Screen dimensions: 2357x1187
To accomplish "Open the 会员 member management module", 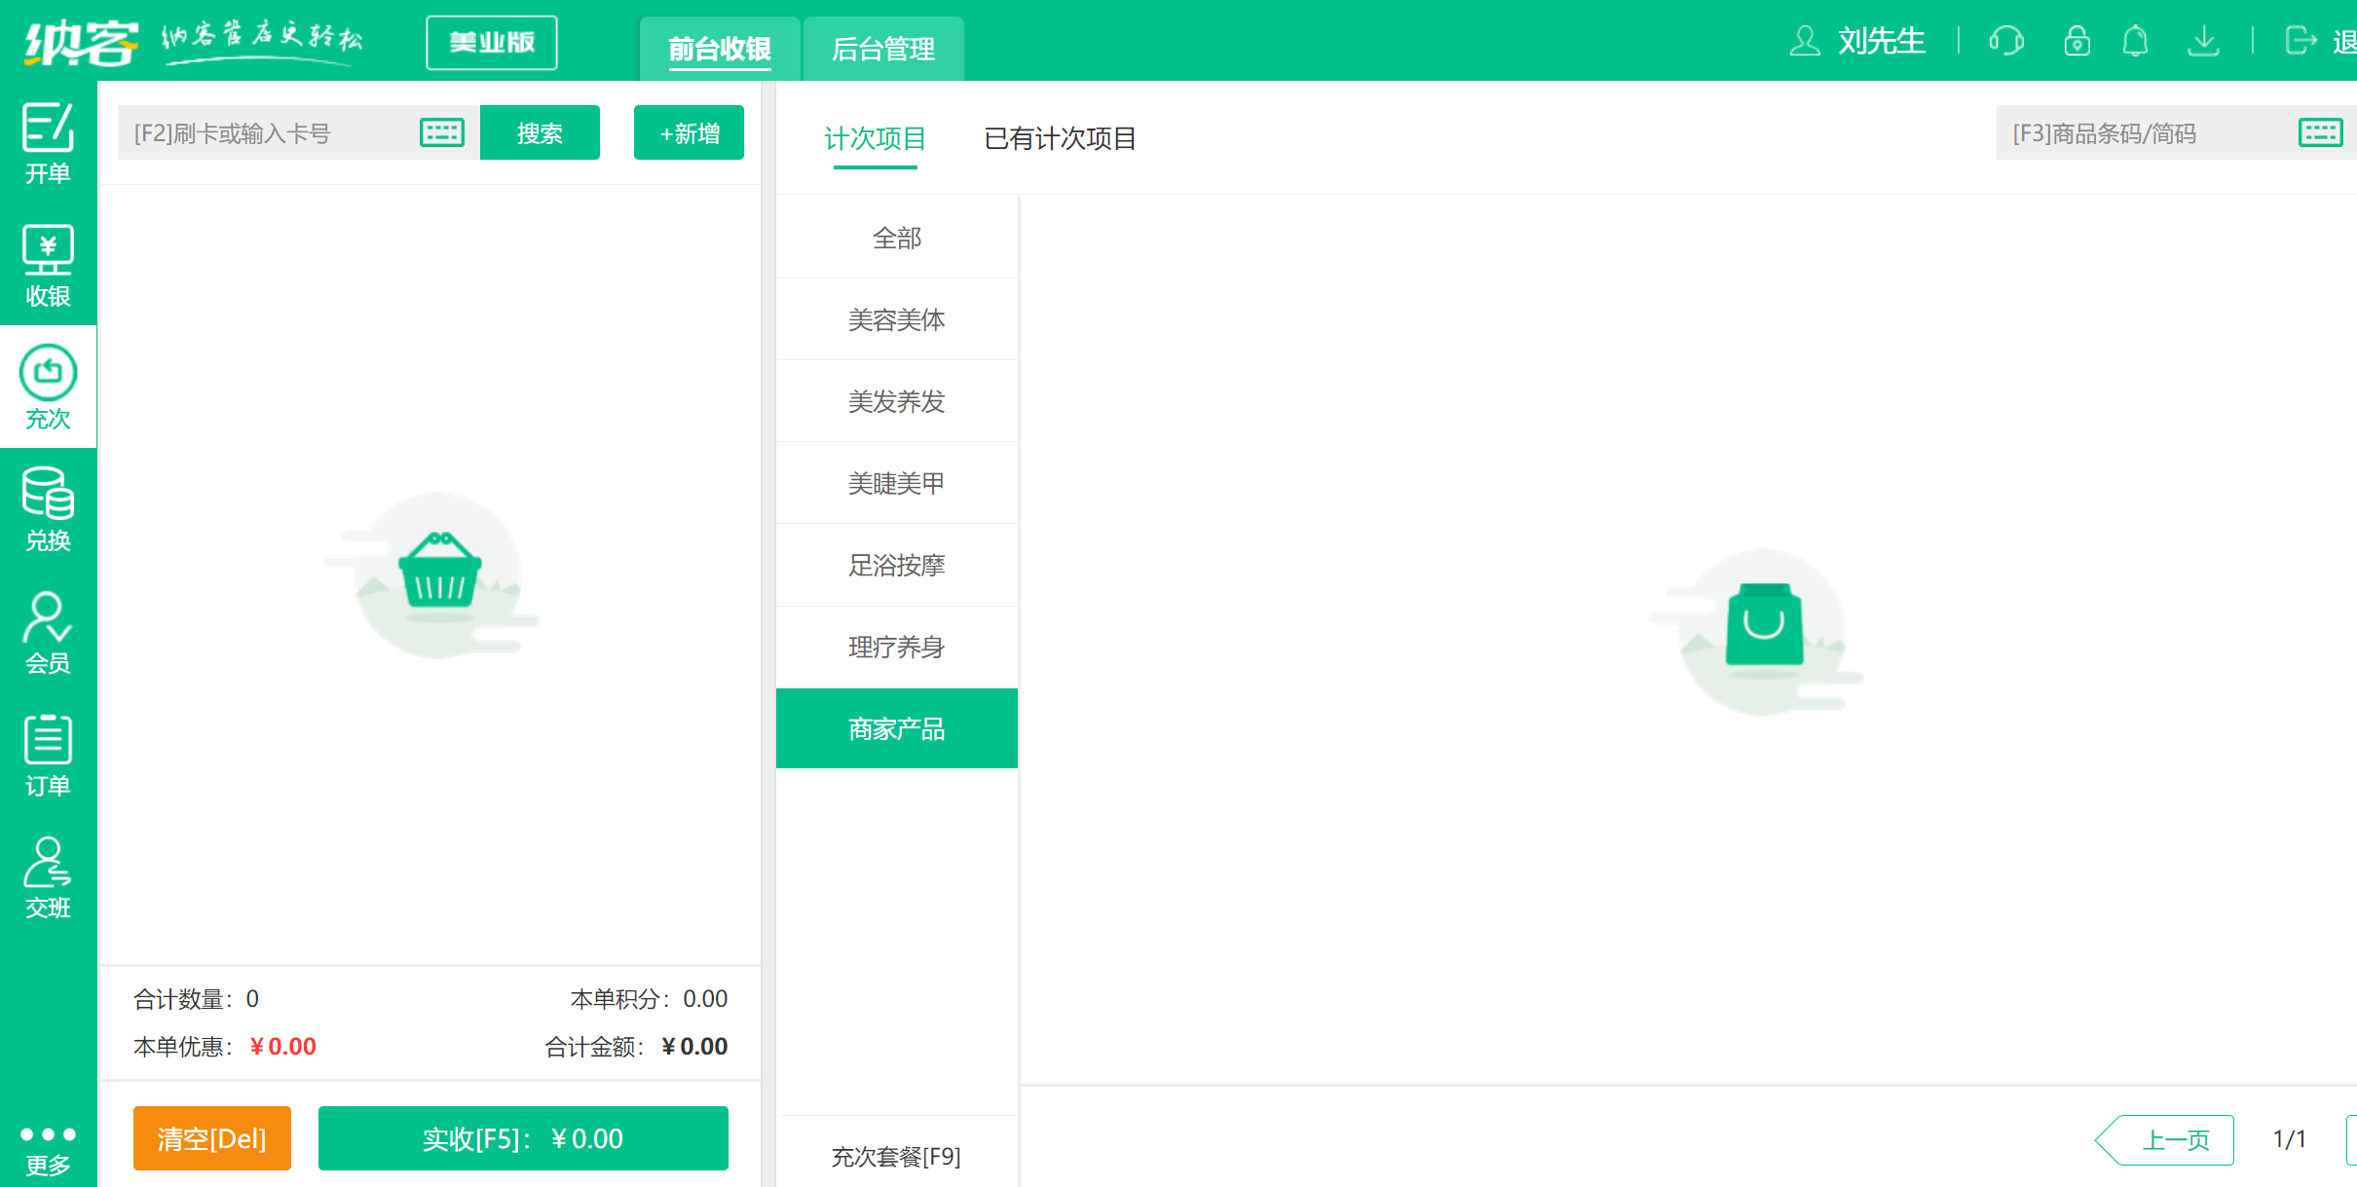I will click(47, 631).
